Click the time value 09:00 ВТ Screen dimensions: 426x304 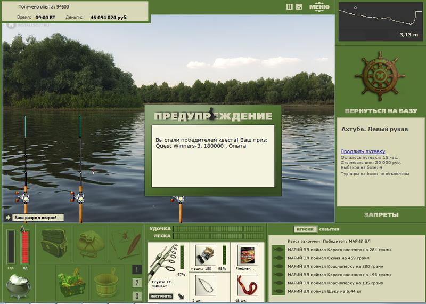tap(45, 18)
